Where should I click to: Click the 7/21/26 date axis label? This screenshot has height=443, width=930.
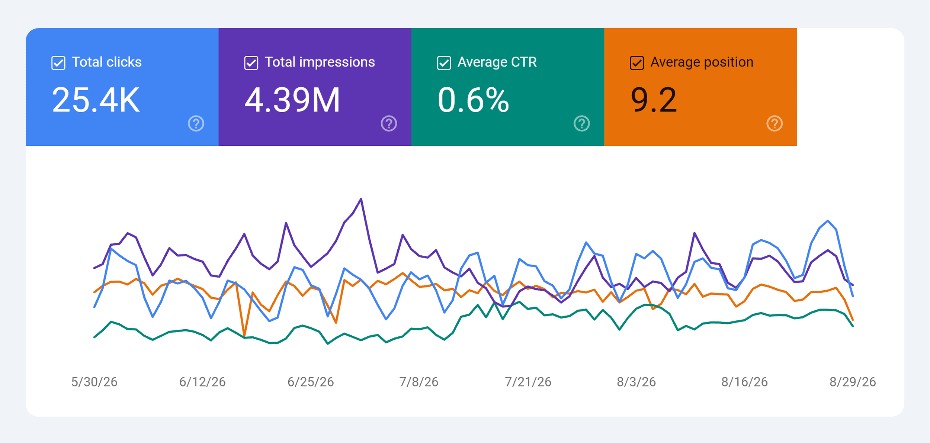pos(528,382)
